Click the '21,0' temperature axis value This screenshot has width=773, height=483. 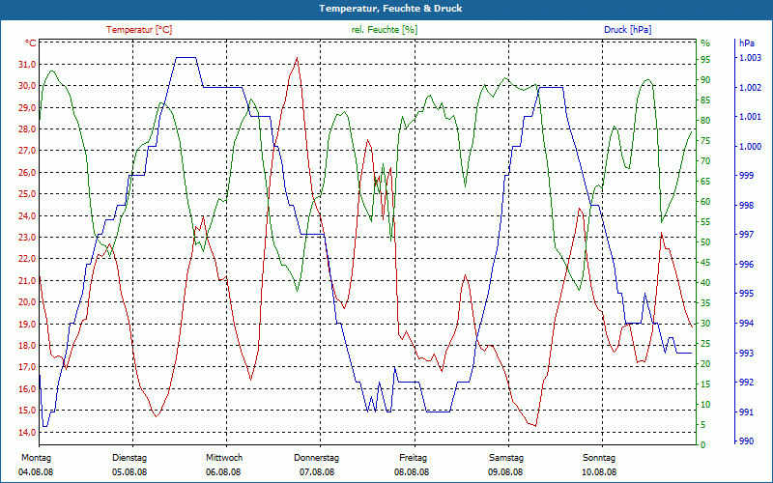click(x=28, y=280)
